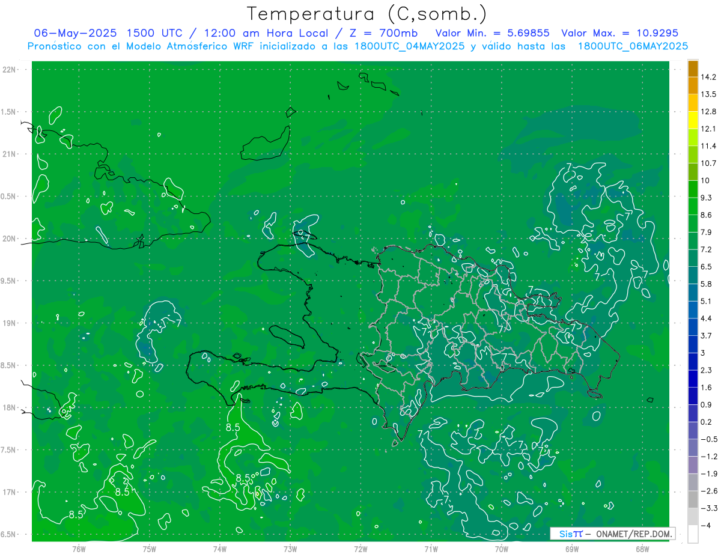Click the '19N' latitude label
The image size is (721, 557).
[9, 323]
